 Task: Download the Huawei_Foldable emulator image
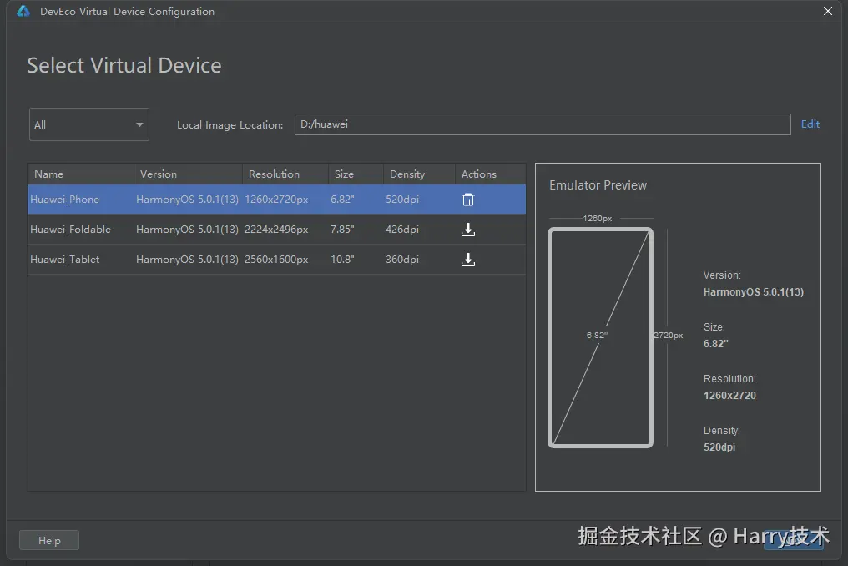point(467,230)
